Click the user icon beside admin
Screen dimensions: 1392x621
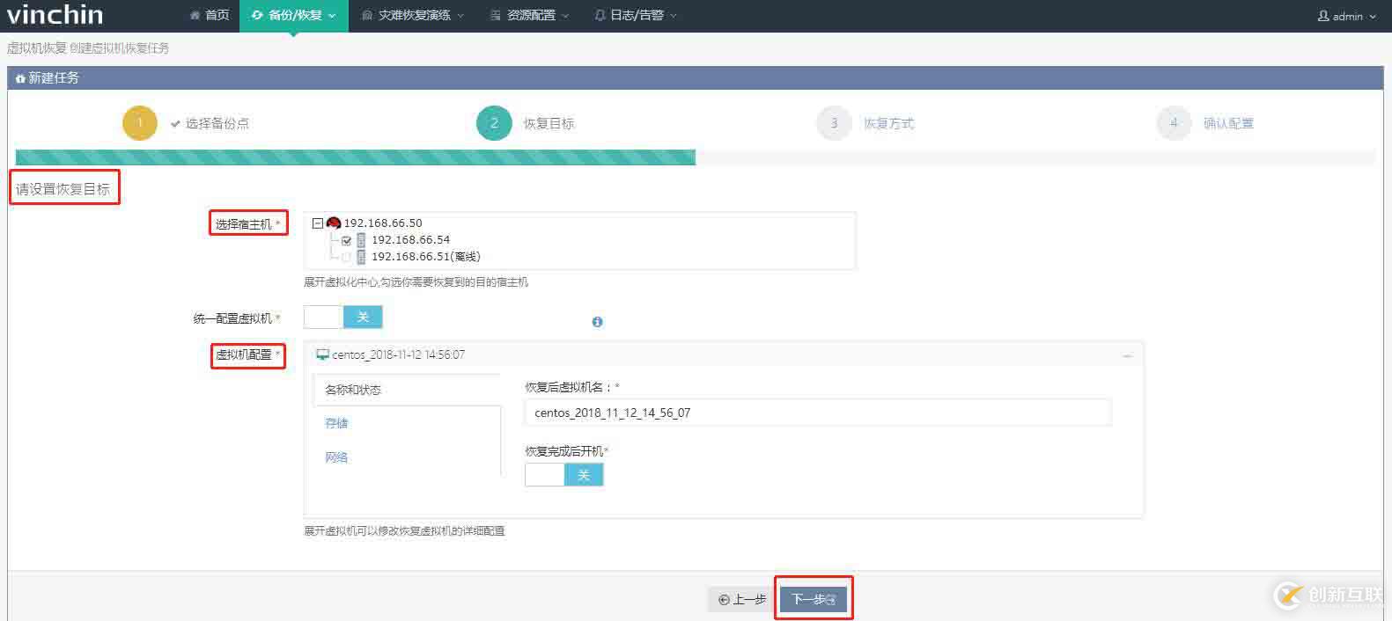[1322, 16]
